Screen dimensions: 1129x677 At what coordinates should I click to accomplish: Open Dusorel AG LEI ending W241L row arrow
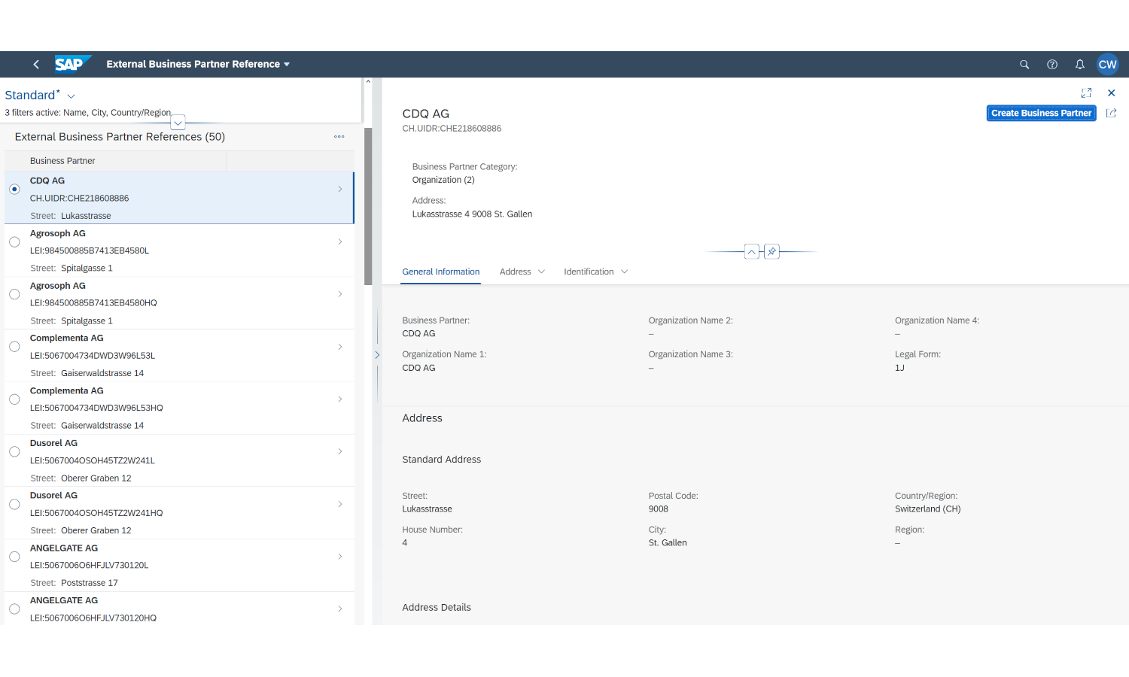[x=340, y=451]
